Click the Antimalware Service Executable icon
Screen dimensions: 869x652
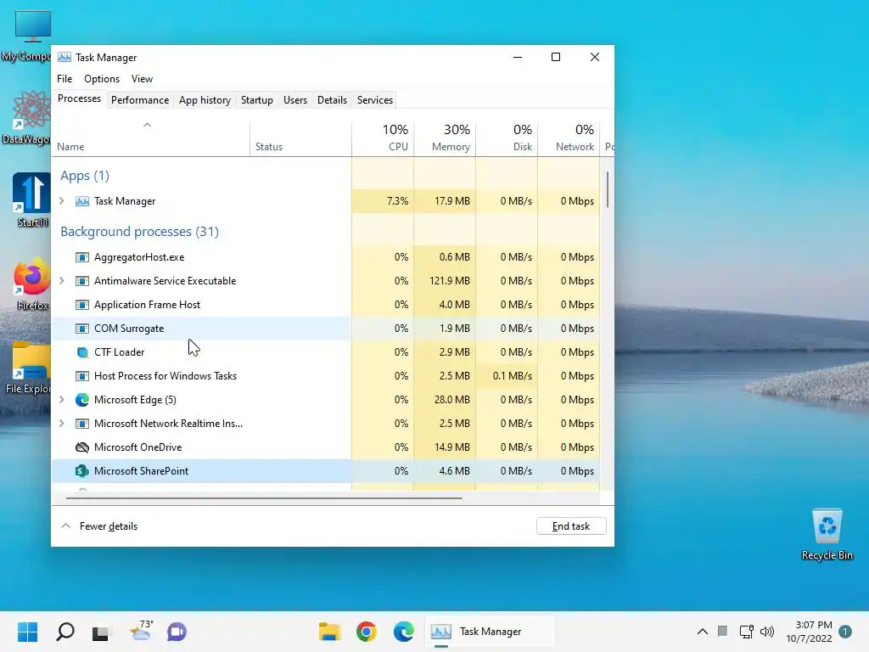tap(82, 281)
